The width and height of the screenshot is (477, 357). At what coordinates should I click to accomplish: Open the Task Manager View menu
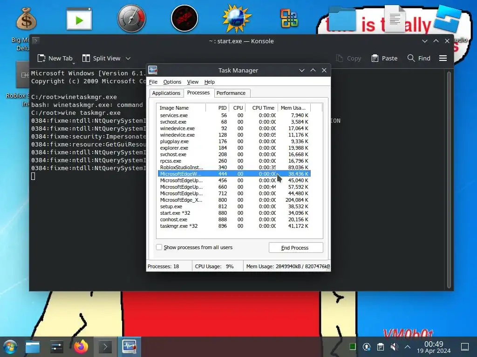point(192,82)
